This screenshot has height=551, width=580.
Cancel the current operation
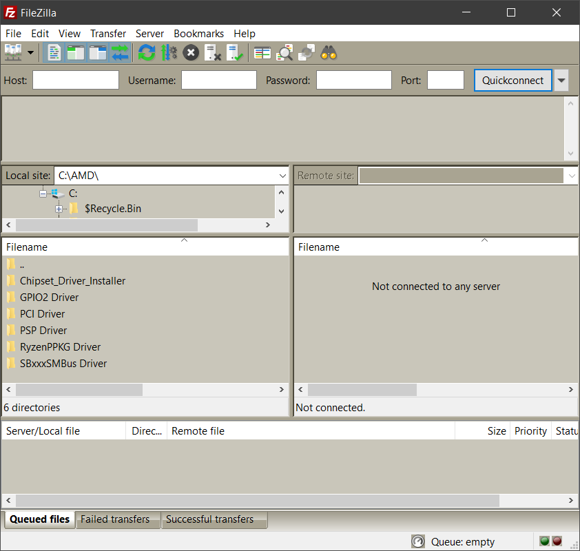(x=191, y=53)
